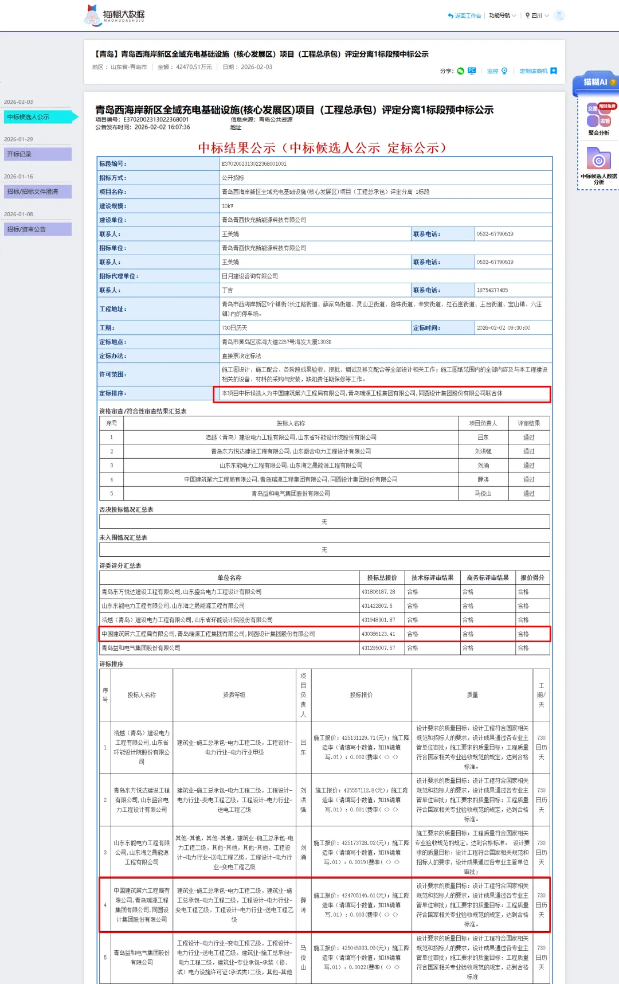Screen dimensions: 619x984
Task: Open the 四川 region dropdown
Action: coord(540,15)
